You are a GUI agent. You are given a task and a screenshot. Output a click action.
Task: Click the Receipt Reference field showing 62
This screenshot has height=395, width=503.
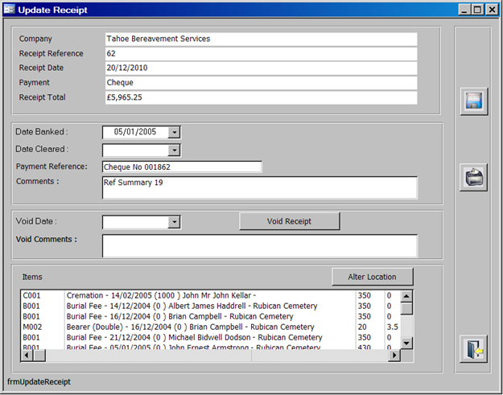[261, 54]
